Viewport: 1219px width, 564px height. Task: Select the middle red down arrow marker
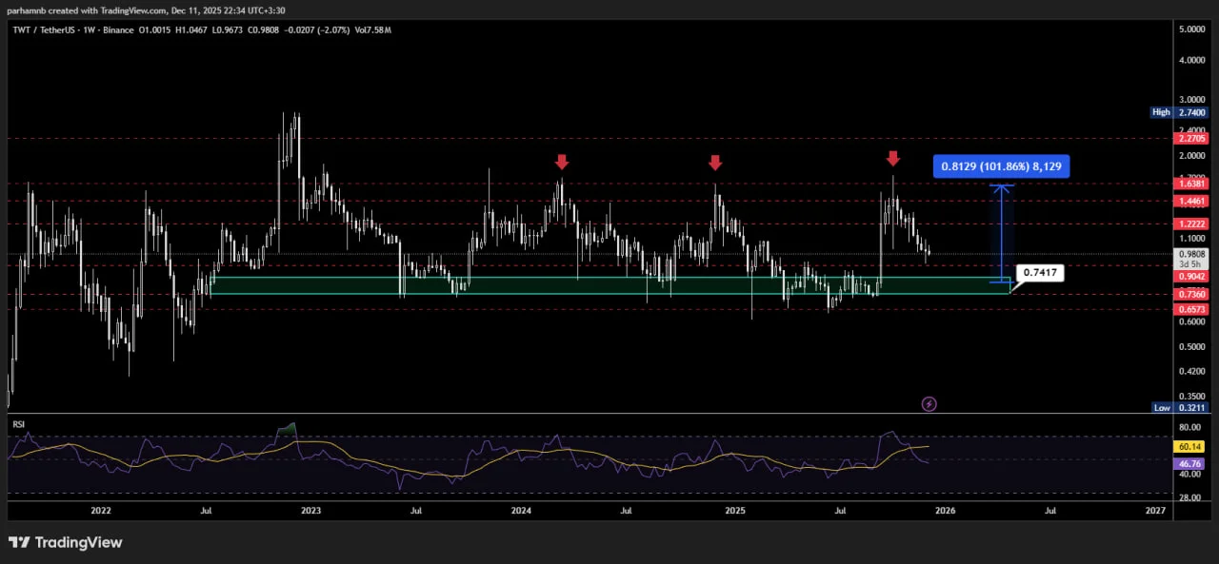pos(715,164)
